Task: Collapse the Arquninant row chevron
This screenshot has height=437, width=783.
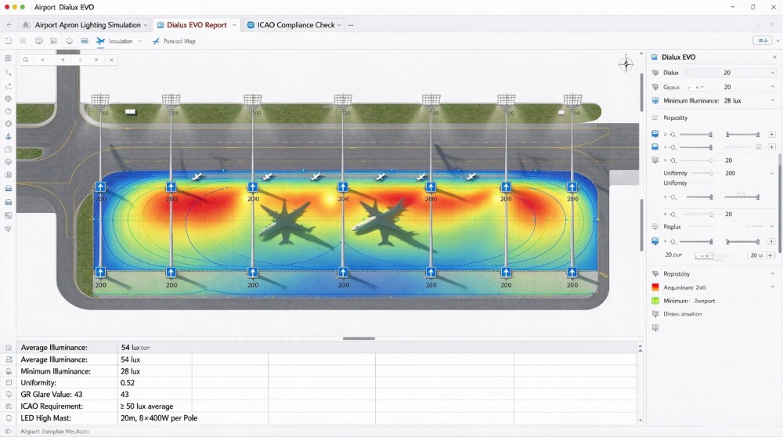Action: [x=773, y=287]
